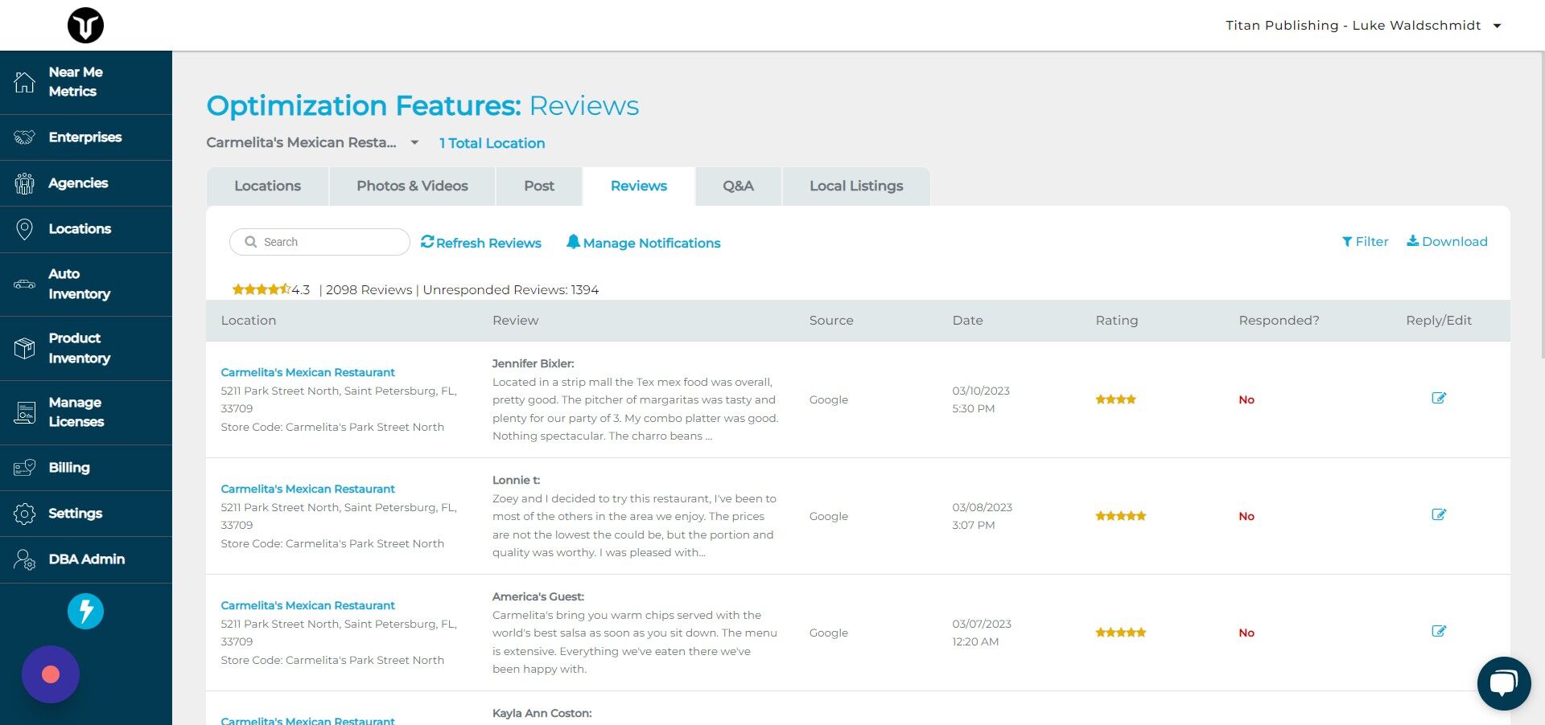Click the Product Inventory box icon

click(x=24, y=348)
